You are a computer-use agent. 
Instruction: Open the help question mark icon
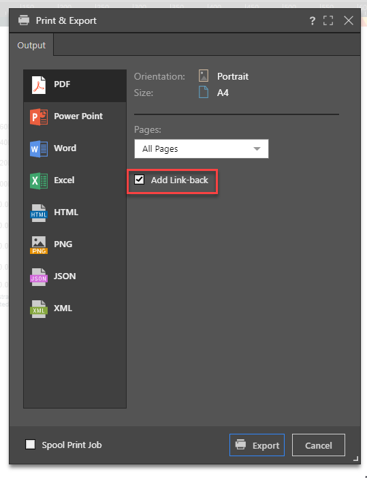click(312, 20)
